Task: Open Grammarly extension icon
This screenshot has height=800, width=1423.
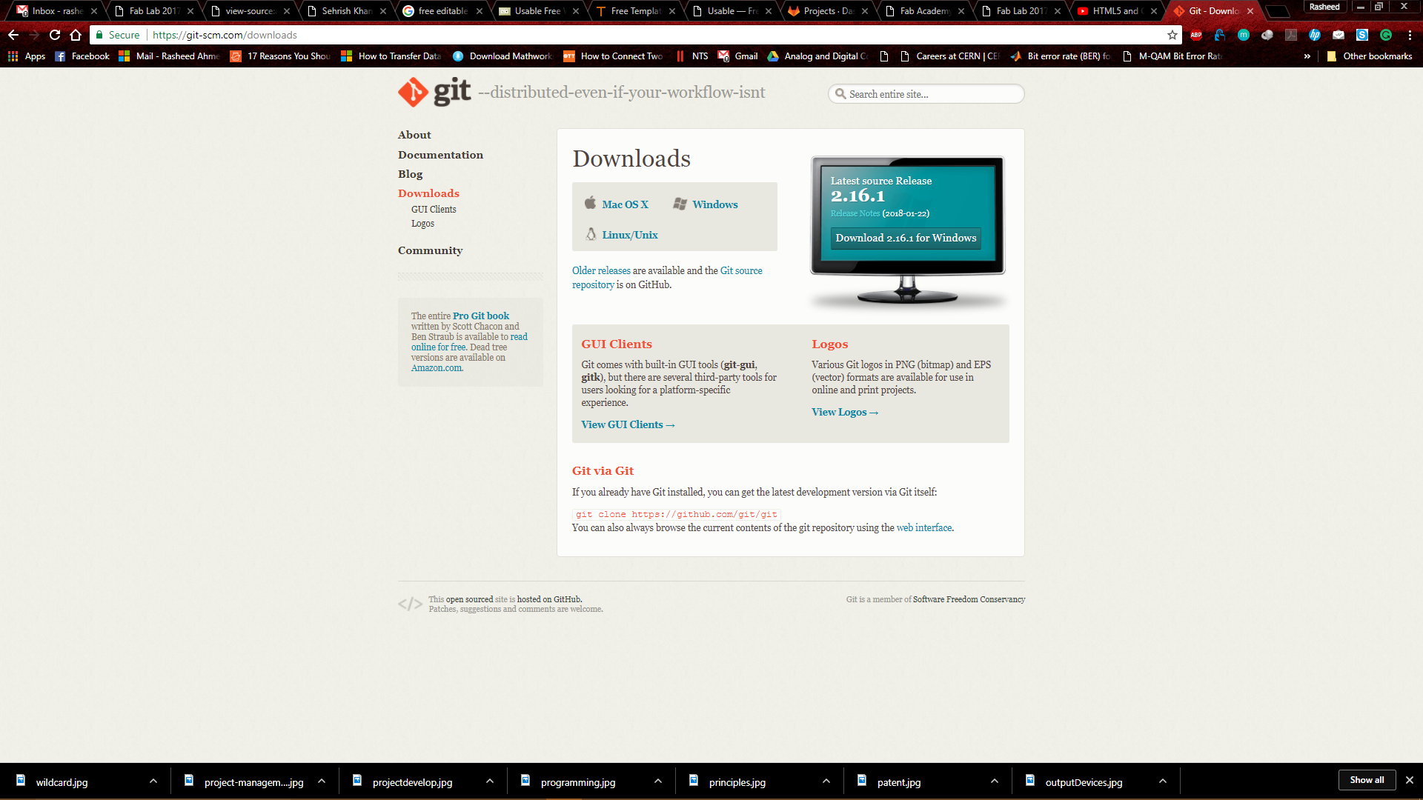Action: 1386,35
